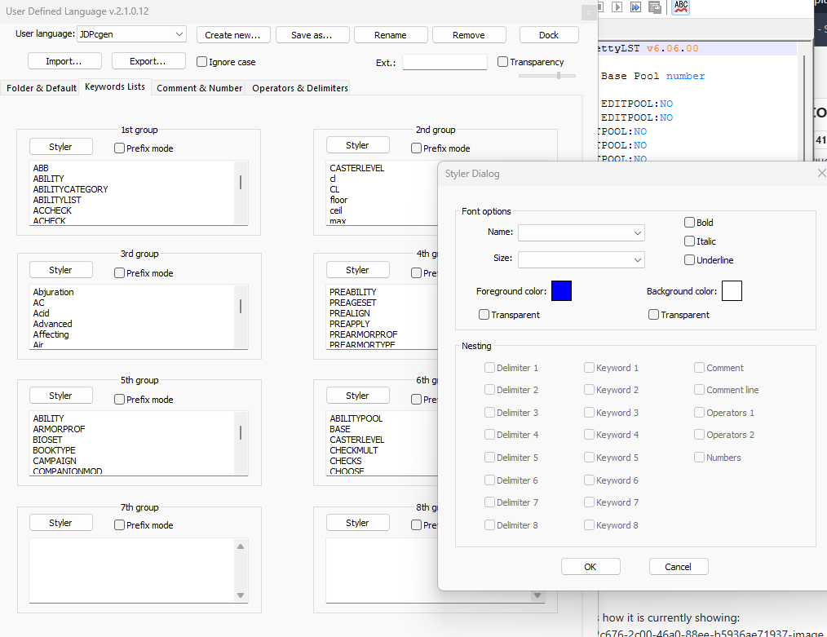This screenshot has height=637, width=827.
Task: Click the save recorded macro icon
Action: pyautogui.click(x=654, y=7)
